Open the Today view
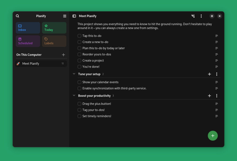This screenshot has height=161, width=237. (x=54, y=28)
